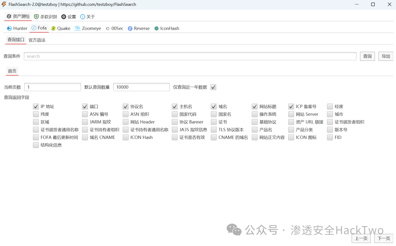Click the 00Sec engine icon

pos(107,28)
